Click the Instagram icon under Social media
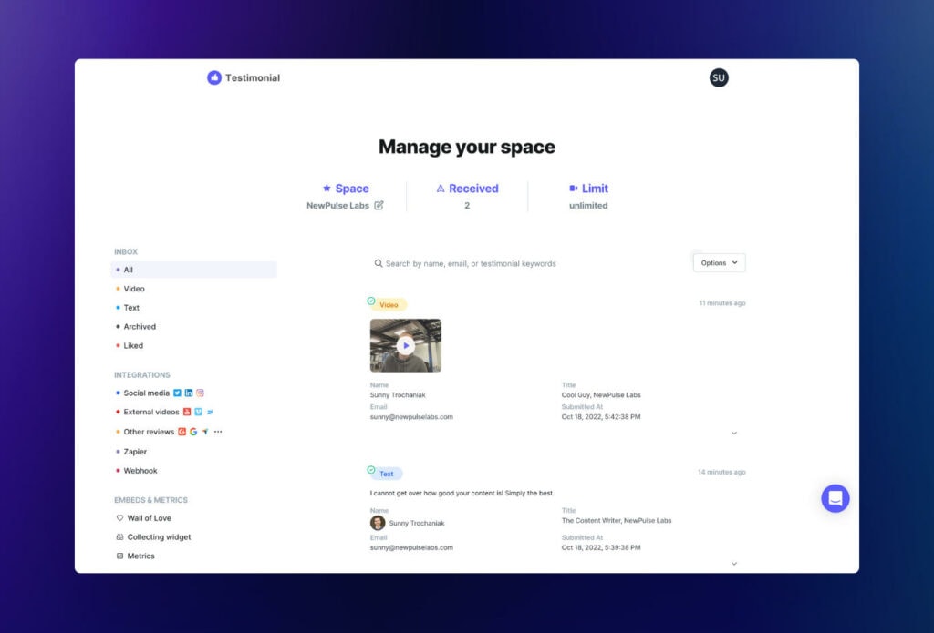Screen dimensions: 934x633 200,393
